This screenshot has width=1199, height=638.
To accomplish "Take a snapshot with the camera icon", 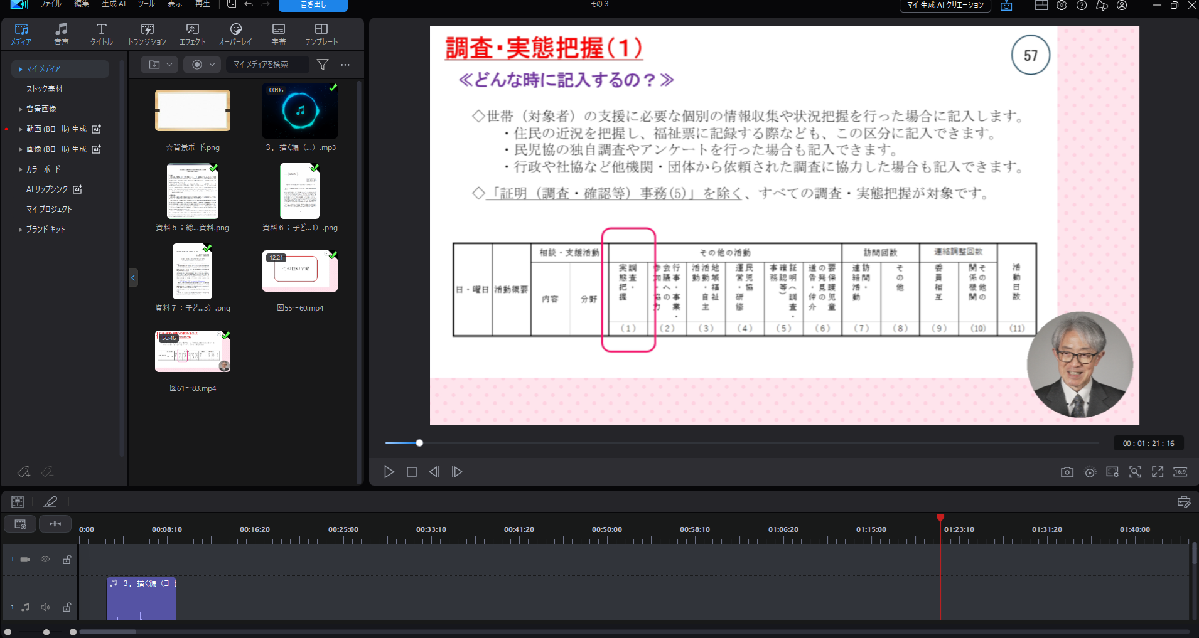I will pos(1067,472).
